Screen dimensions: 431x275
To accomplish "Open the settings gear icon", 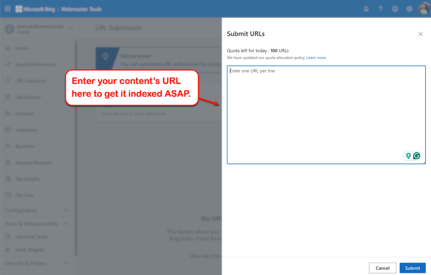I will (409, 9).
